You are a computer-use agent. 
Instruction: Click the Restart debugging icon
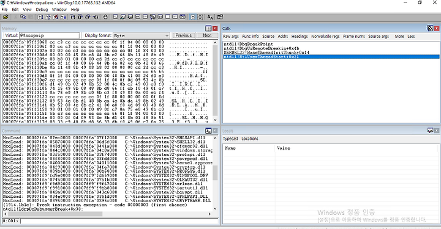click(48, 17)
